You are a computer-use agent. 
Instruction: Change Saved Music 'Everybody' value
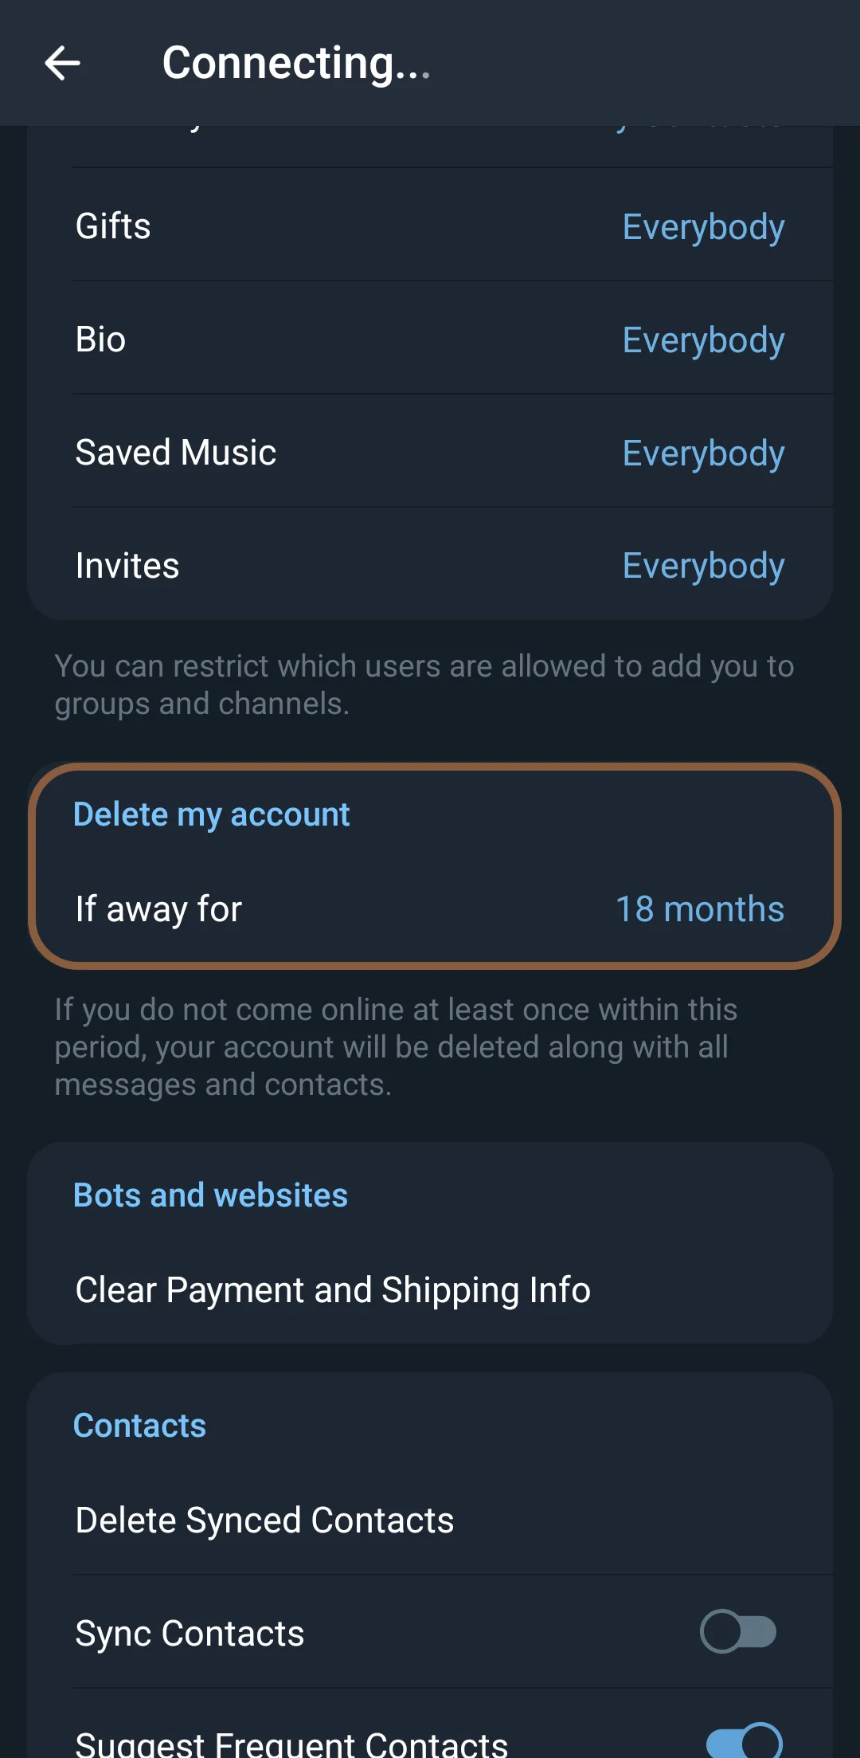(x=703, y=453)
